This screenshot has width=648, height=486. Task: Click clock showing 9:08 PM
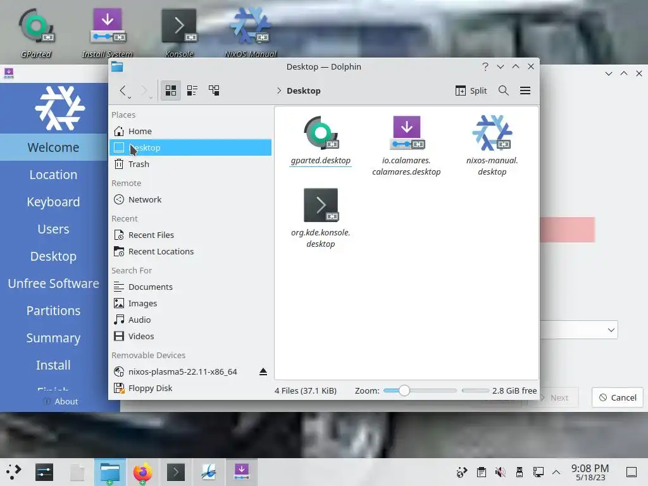click(x=590, y=472)
